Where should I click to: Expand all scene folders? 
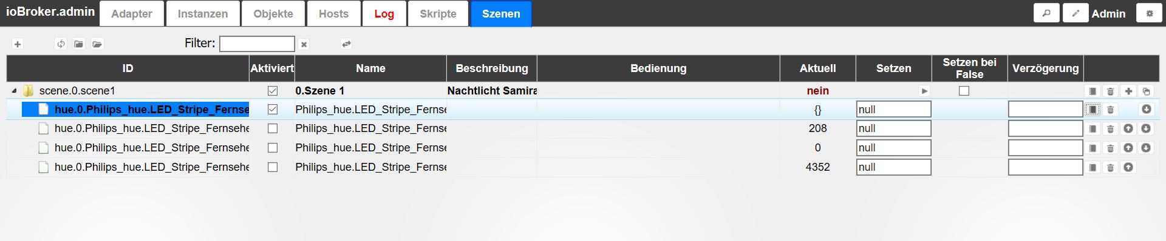click(x=97, y=44)
